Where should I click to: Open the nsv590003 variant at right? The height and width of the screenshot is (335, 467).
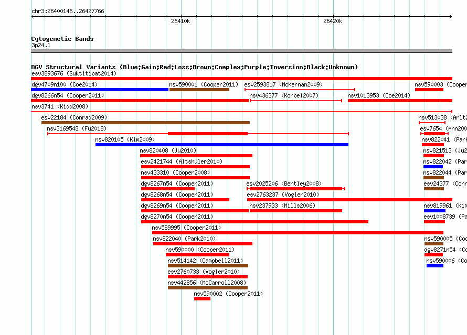click(429, 90)
